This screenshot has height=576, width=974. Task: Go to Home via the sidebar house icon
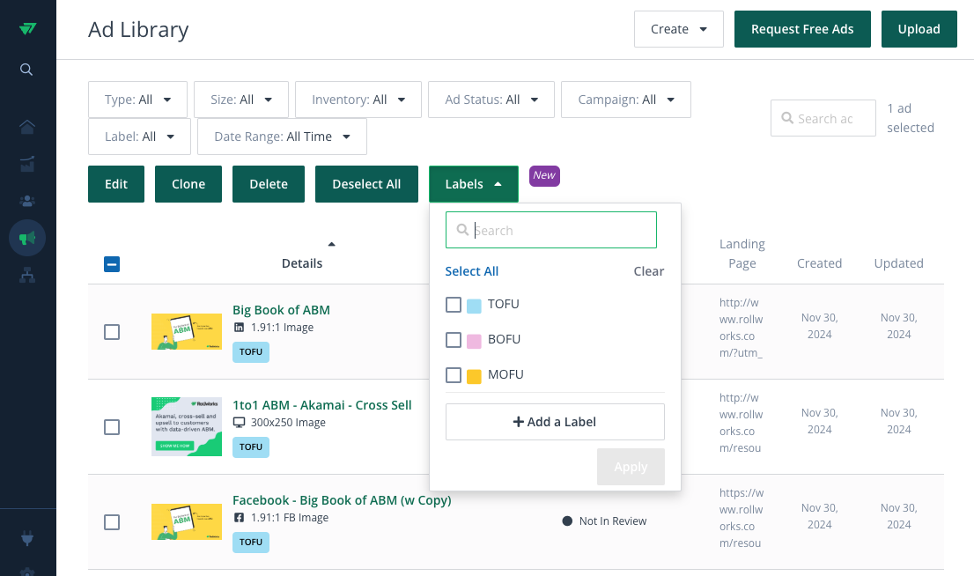click(27, 127)
